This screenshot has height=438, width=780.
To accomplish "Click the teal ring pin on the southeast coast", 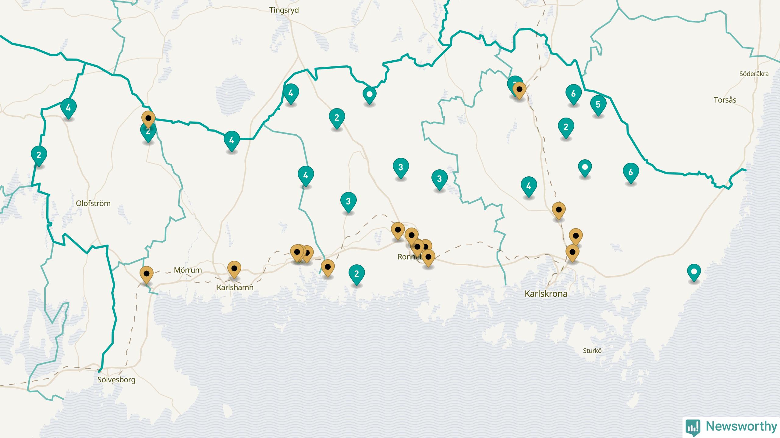I will point(694,271).
